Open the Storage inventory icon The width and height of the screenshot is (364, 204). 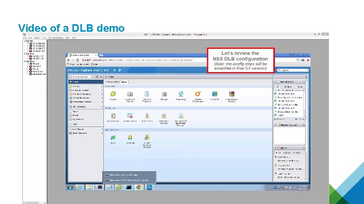(164, 94)
